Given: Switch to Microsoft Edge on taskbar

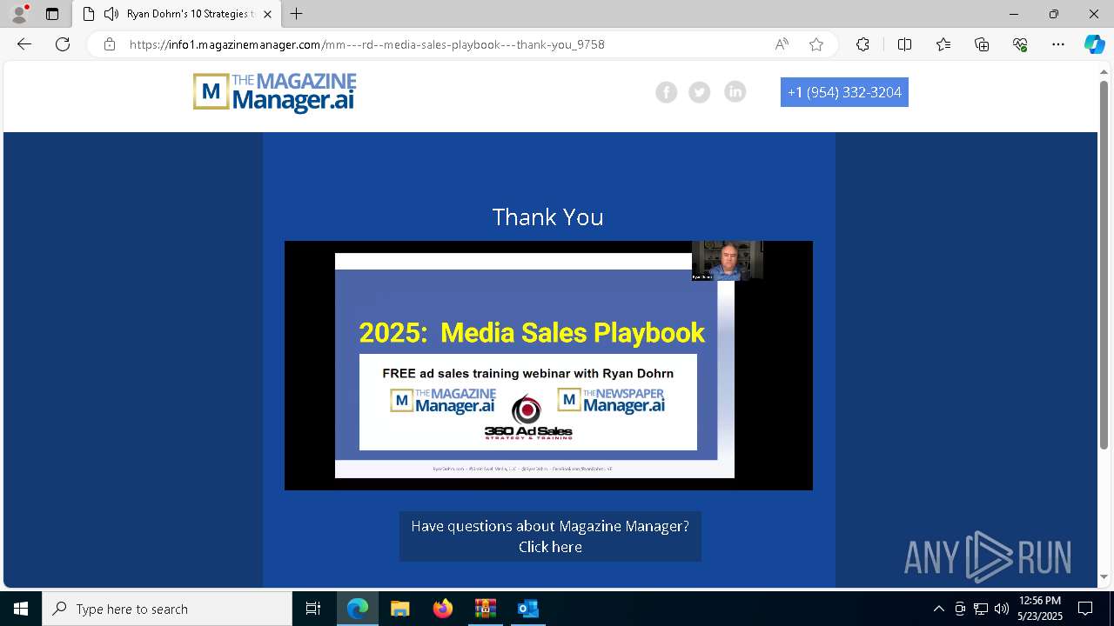Looking at the screenshot, I should (x=358, y=609).
